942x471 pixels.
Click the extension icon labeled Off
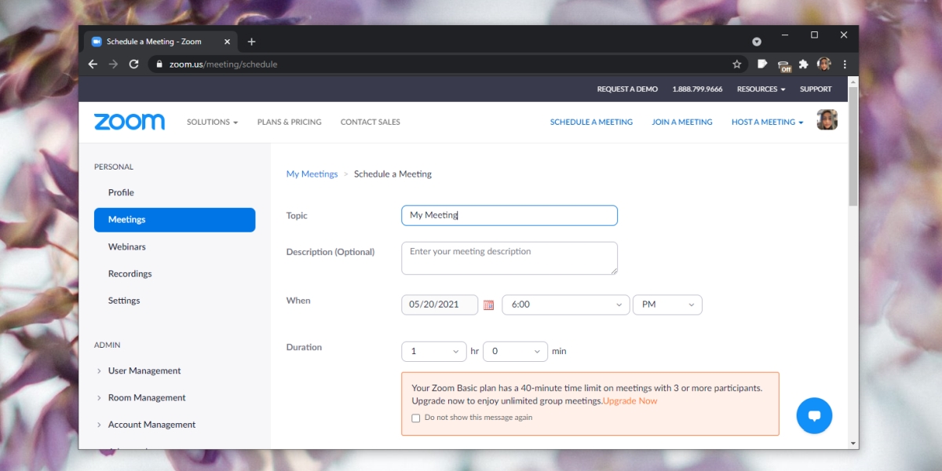click(784, 65)
